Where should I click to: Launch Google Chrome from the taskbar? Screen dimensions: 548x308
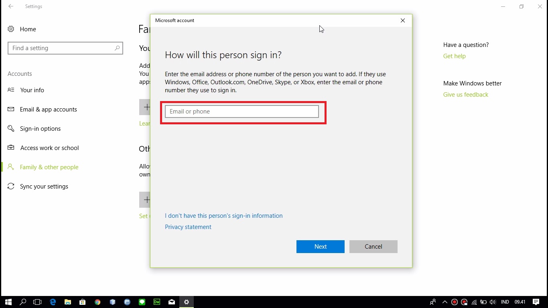(97, 302)
